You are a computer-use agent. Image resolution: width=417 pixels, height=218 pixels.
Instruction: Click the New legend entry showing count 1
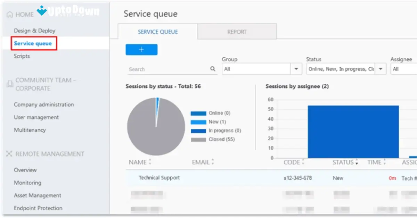215,121
